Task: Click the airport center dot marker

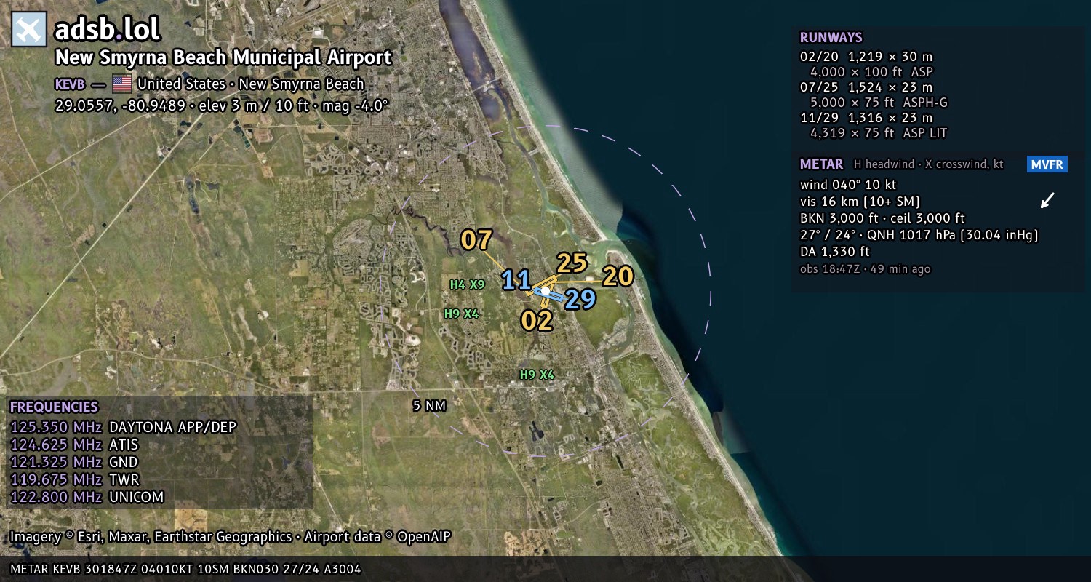Action: point(545,291)
